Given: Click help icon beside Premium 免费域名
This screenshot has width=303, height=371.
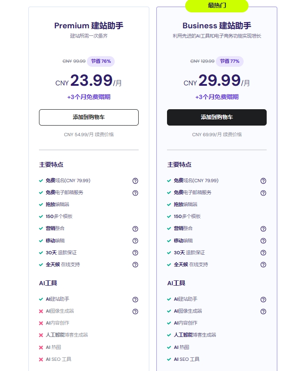Looking at the screenshot, I should coord(135,181).
